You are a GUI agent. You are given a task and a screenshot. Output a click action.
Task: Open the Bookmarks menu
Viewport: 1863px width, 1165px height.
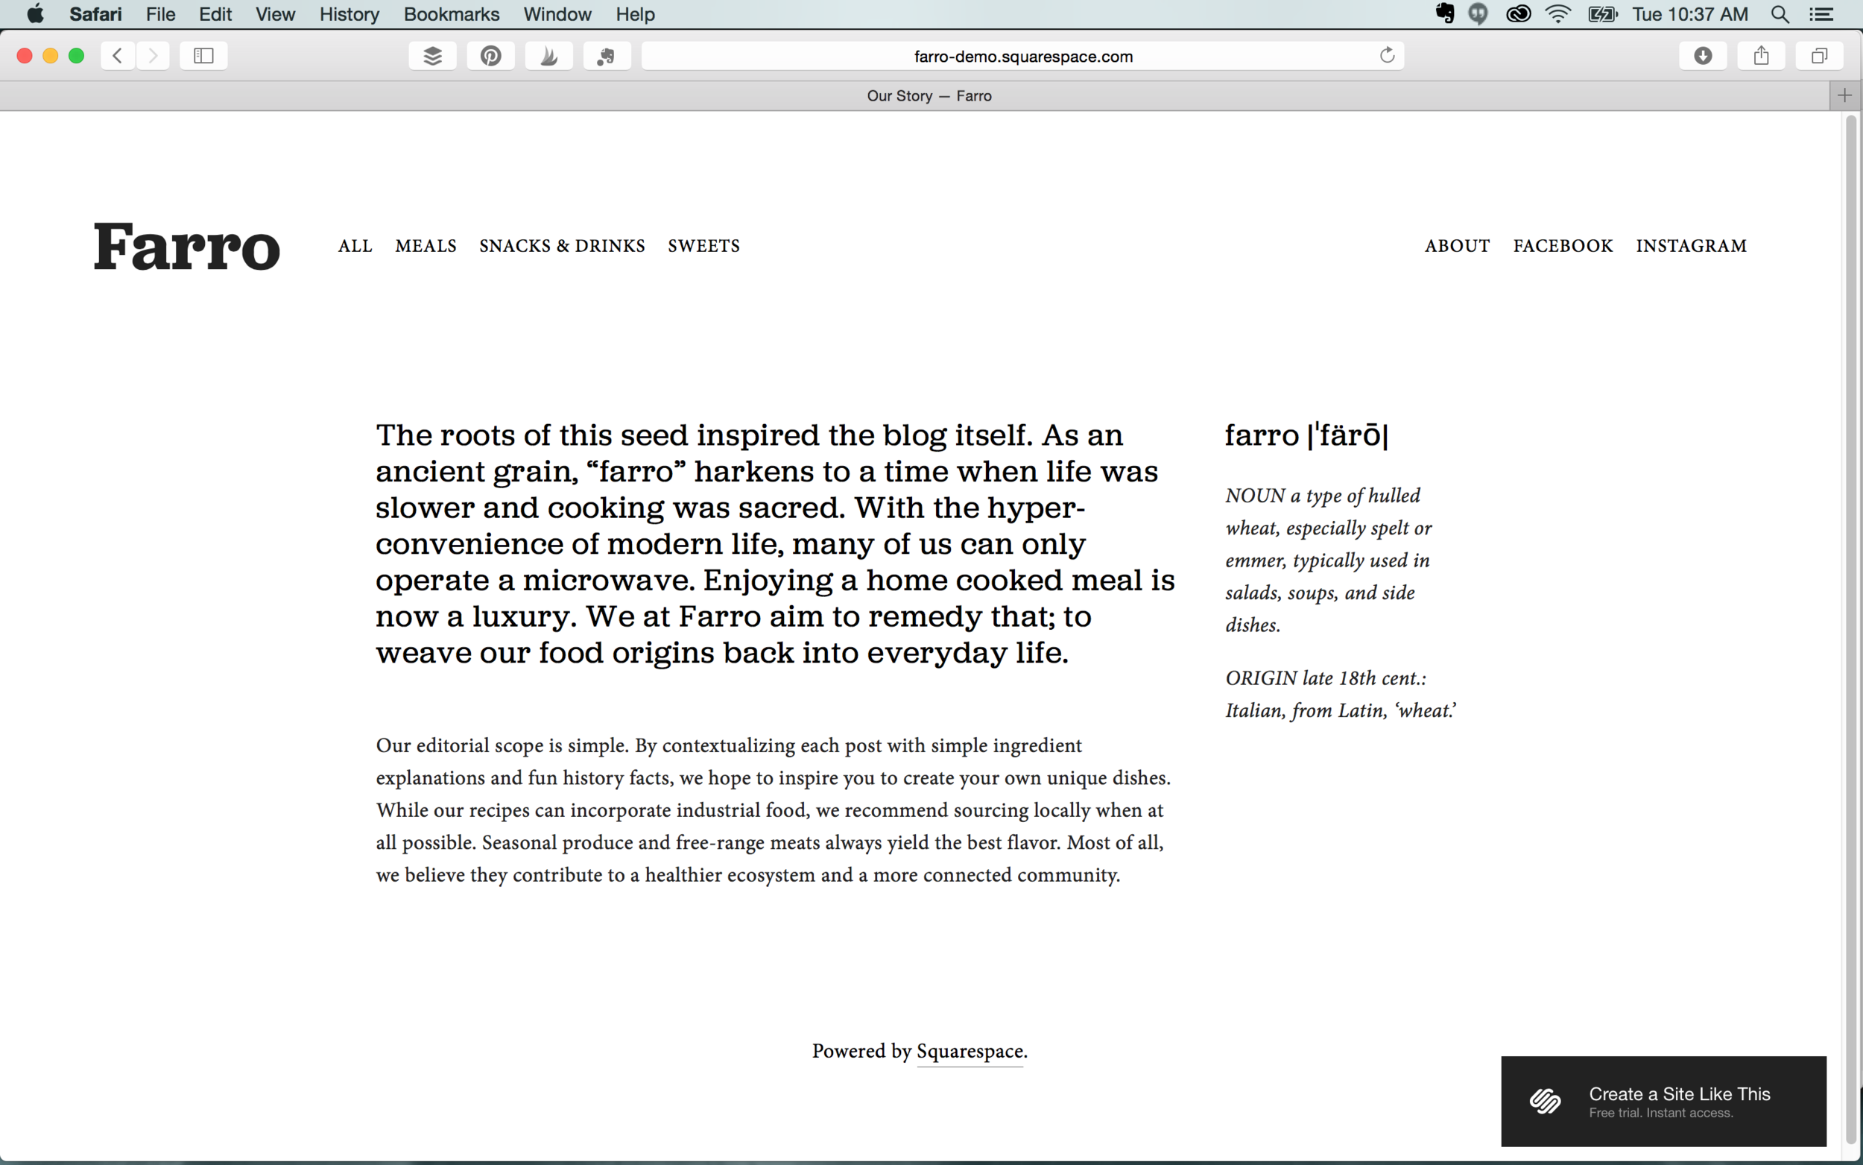pos(452,14)
